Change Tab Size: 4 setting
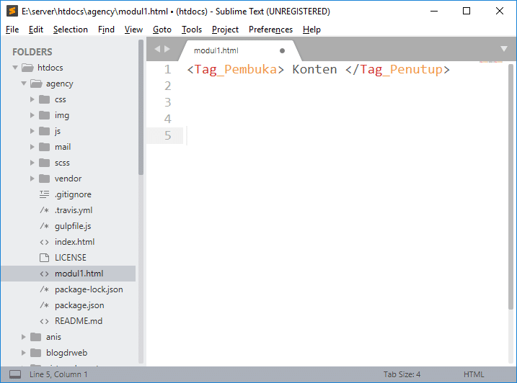Viewport: 517px width, 383px height. (402, 374)
